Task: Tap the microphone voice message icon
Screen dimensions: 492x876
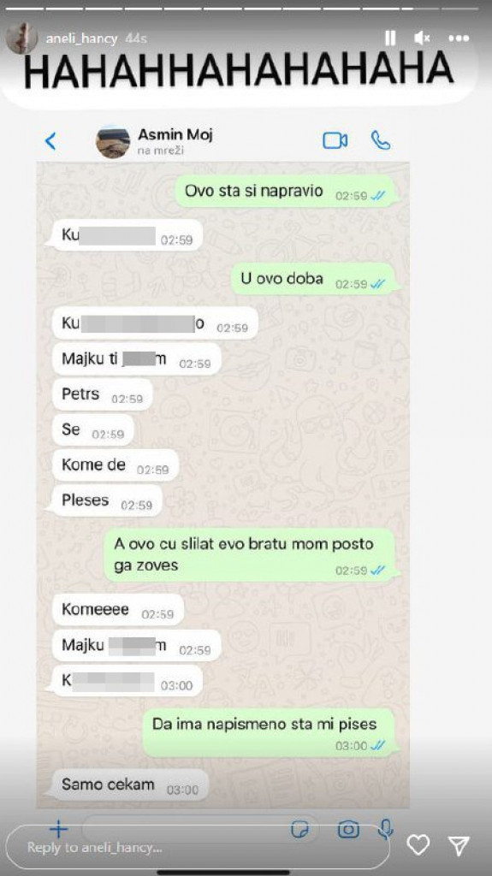Action: point(385,829)
